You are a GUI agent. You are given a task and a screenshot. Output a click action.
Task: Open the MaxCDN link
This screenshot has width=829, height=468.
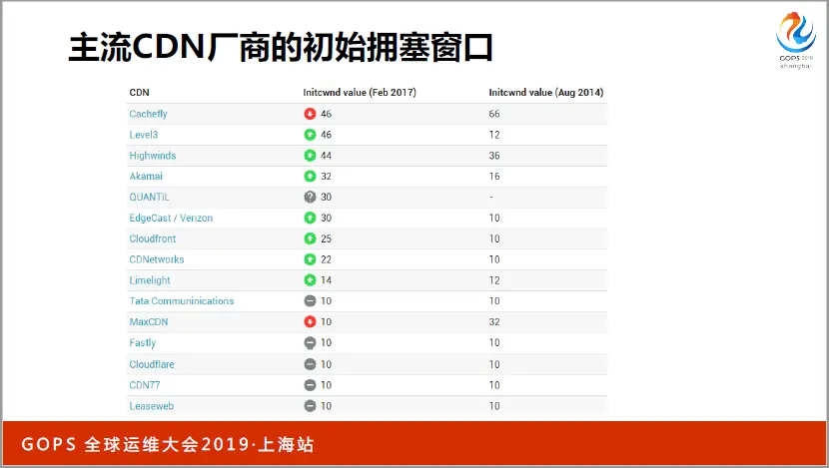tap(149, 321)
